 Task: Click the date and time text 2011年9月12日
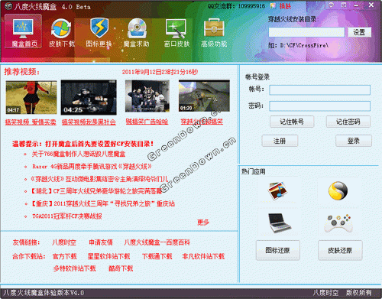pos(160,72)
